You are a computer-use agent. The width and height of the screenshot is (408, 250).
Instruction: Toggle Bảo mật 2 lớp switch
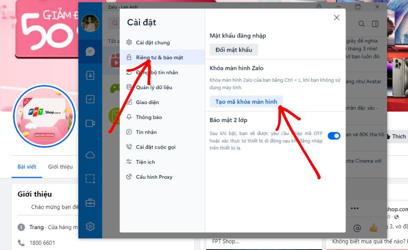[334, 136]
